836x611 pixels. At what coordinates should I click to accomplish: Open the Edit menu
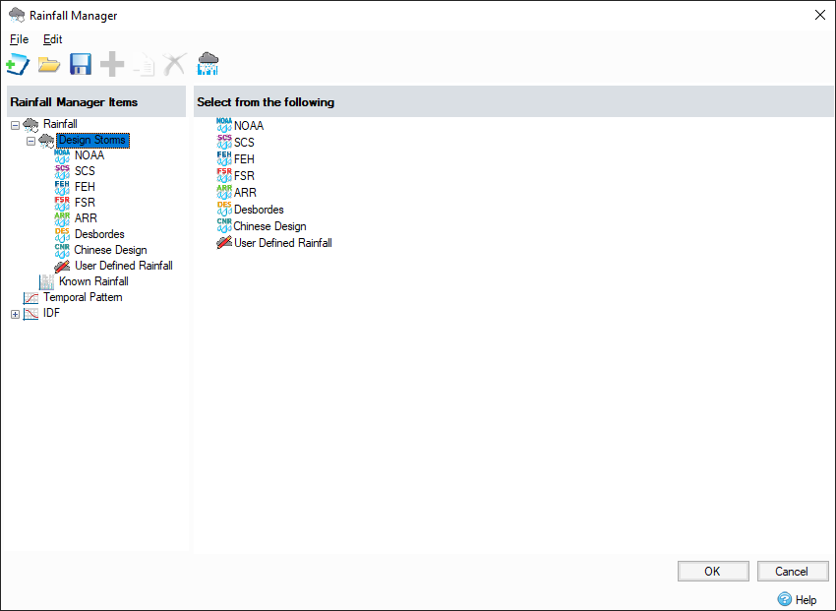tap(53, 39)
